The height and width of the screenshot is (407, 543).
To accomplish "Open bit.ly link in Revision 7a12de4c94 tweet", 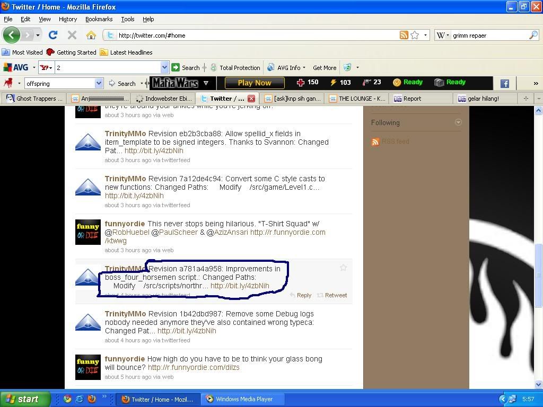I will tap(134, 196).
